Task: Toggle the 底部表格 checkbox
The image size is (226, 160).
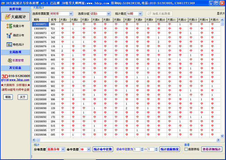Action: pyautogui.click(x=186, y=149)
